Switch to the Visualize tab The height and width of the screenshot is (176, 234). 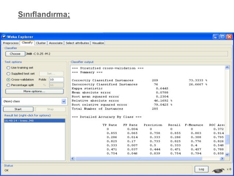[98, 43]
